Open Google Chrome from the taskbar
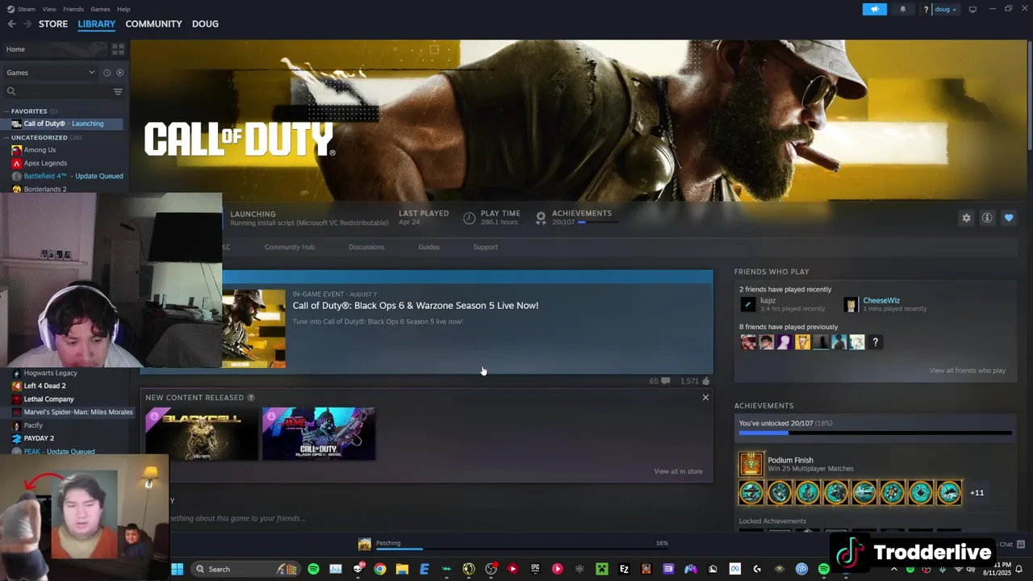 tap(379, 569)
